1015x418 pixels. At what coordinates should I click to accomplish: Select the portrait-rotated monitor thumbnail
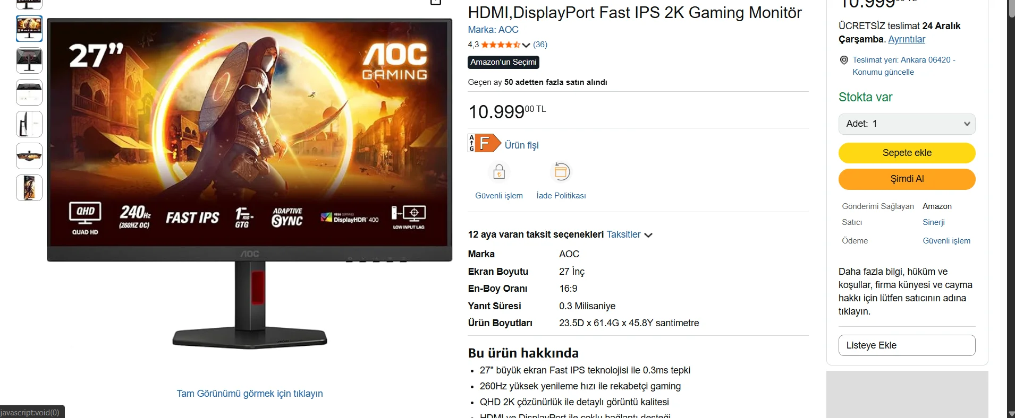click(x=29, y=188)
